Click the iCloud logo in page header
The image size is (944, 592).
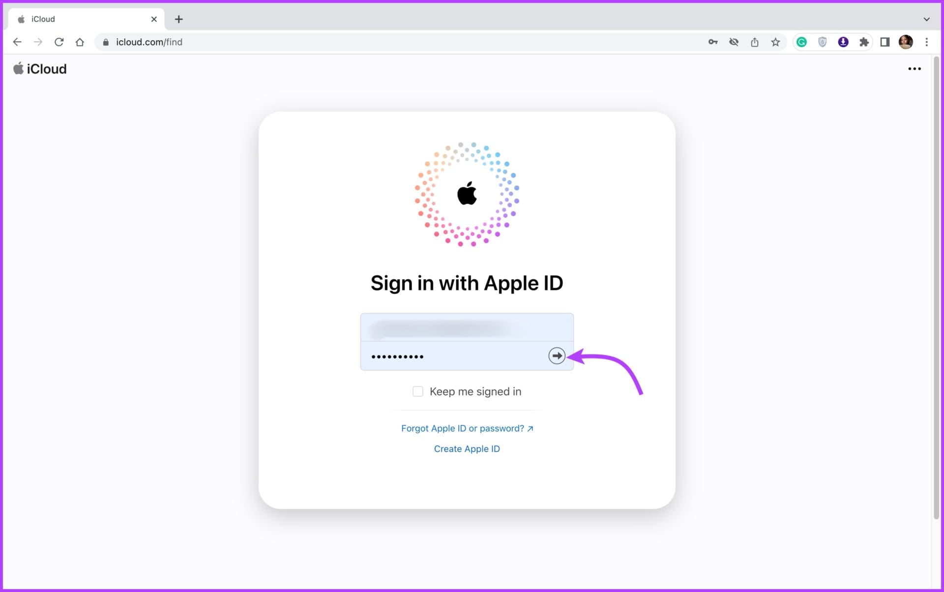point(40,69)
